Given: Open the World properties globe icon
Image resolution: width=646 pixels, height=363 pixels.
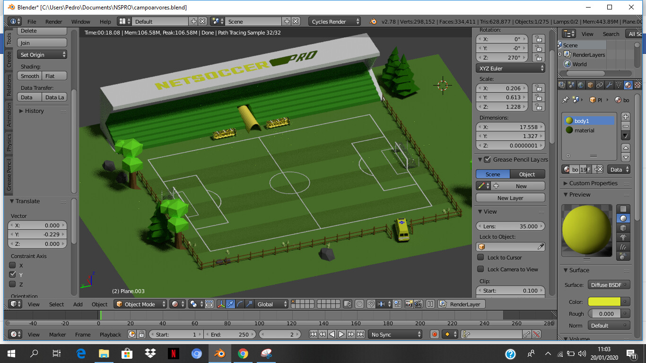Looking at the screenshot, I should click(580, 85).
